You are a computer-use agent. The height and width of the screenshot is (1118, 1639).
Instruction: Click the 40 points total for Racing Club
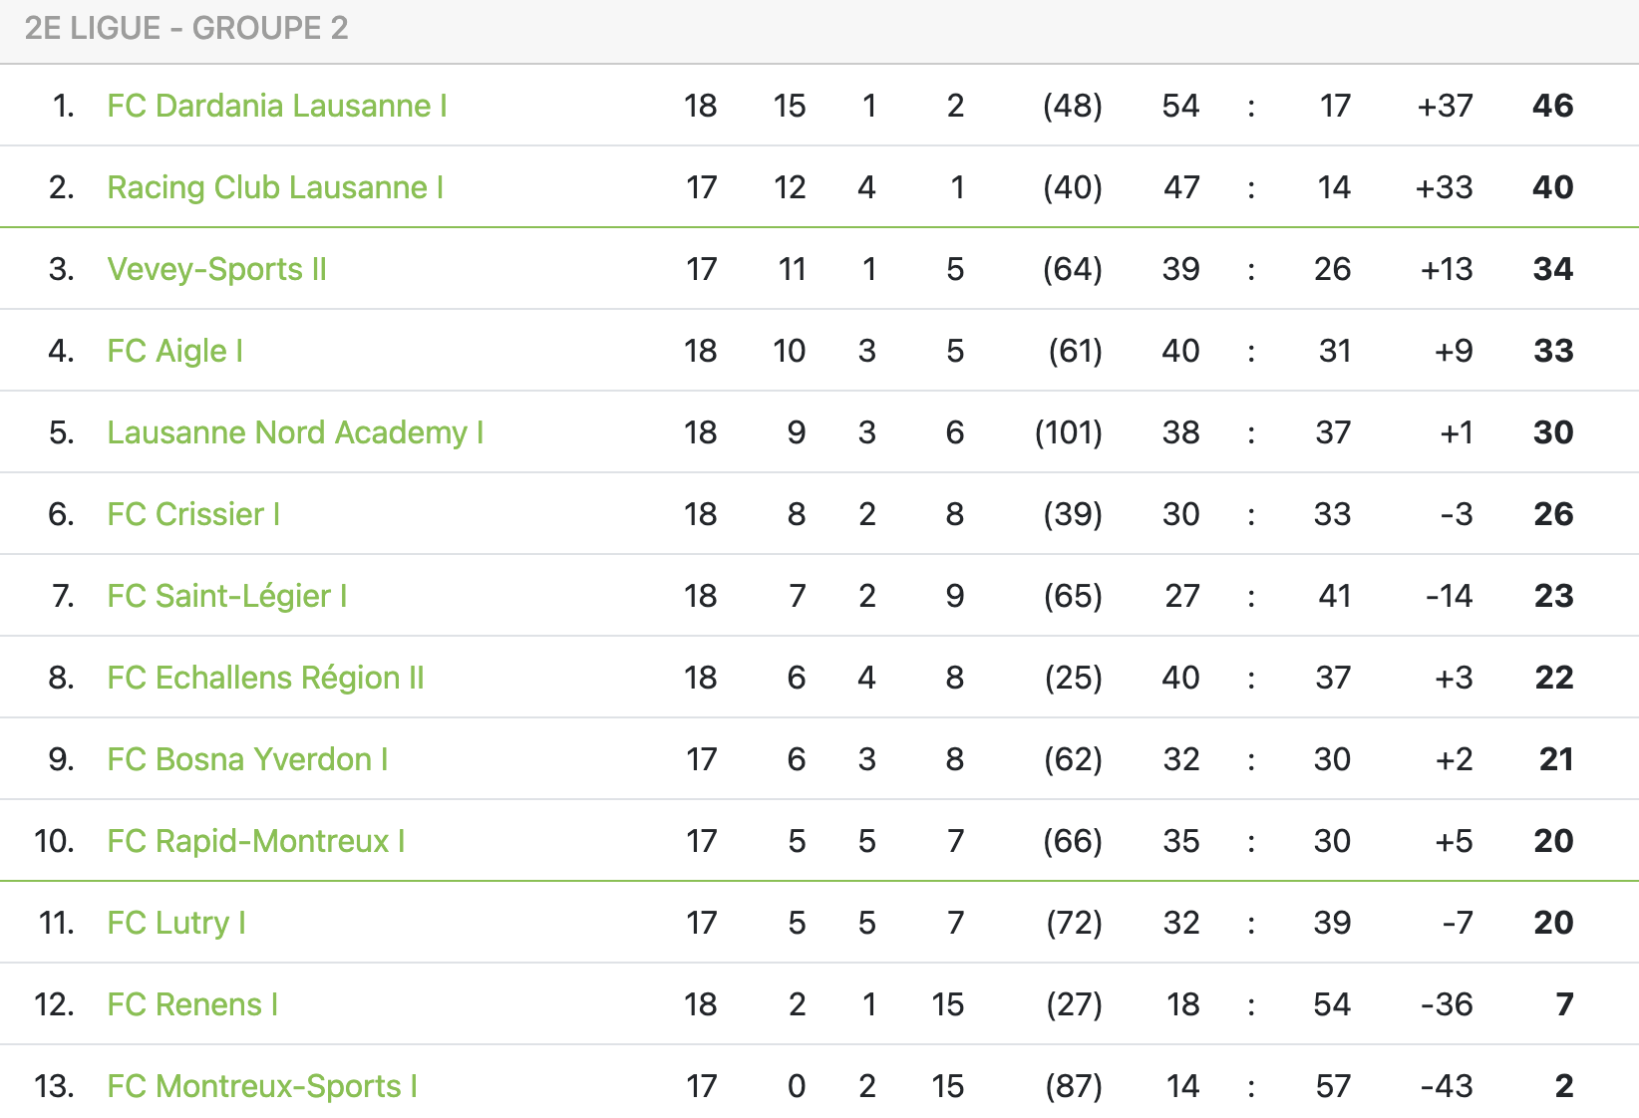(x=1553, y=187)
